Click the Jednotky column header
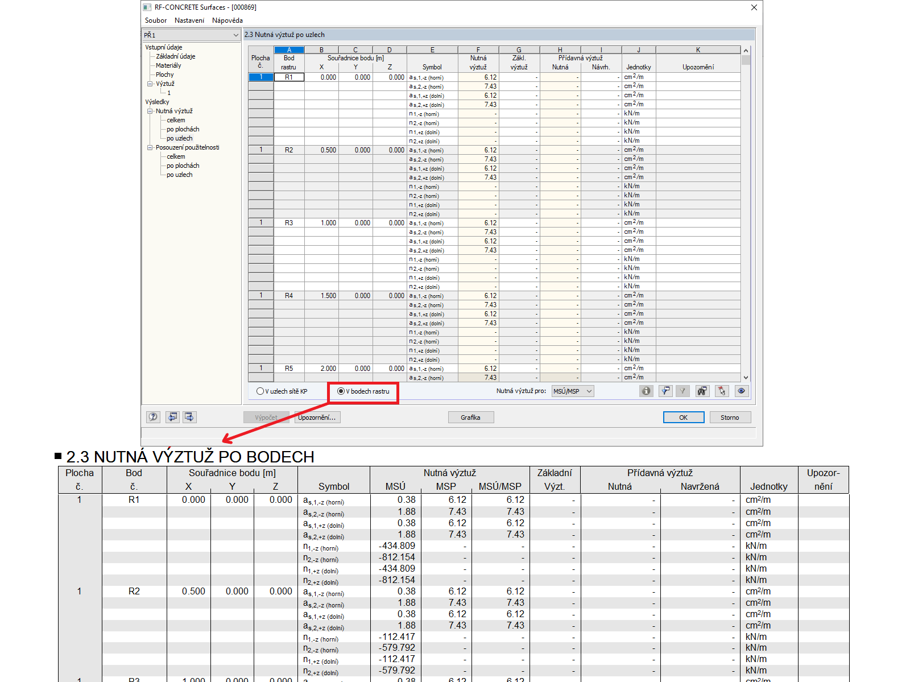Viewport: 910px width, 682px height. [x=639, y=67]
